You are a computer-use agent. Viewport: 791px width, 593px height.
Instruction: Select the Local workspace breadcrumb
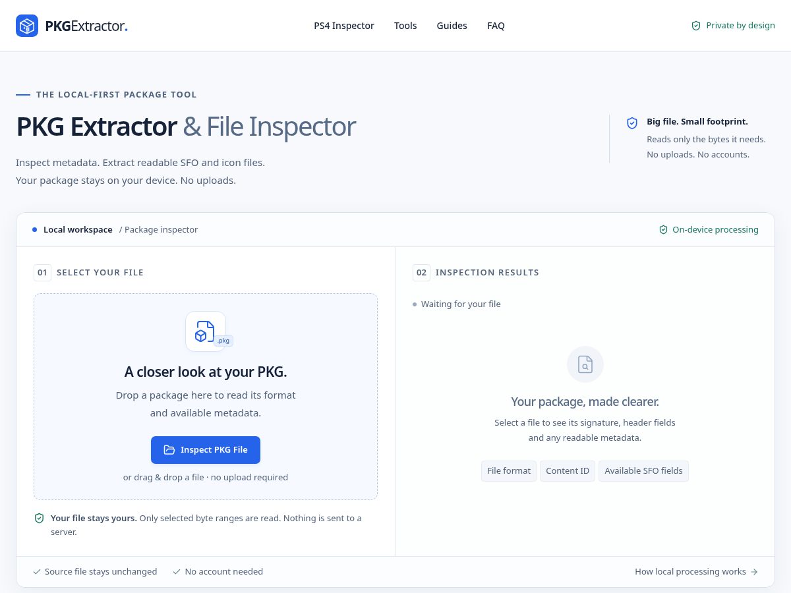point(78,230)
